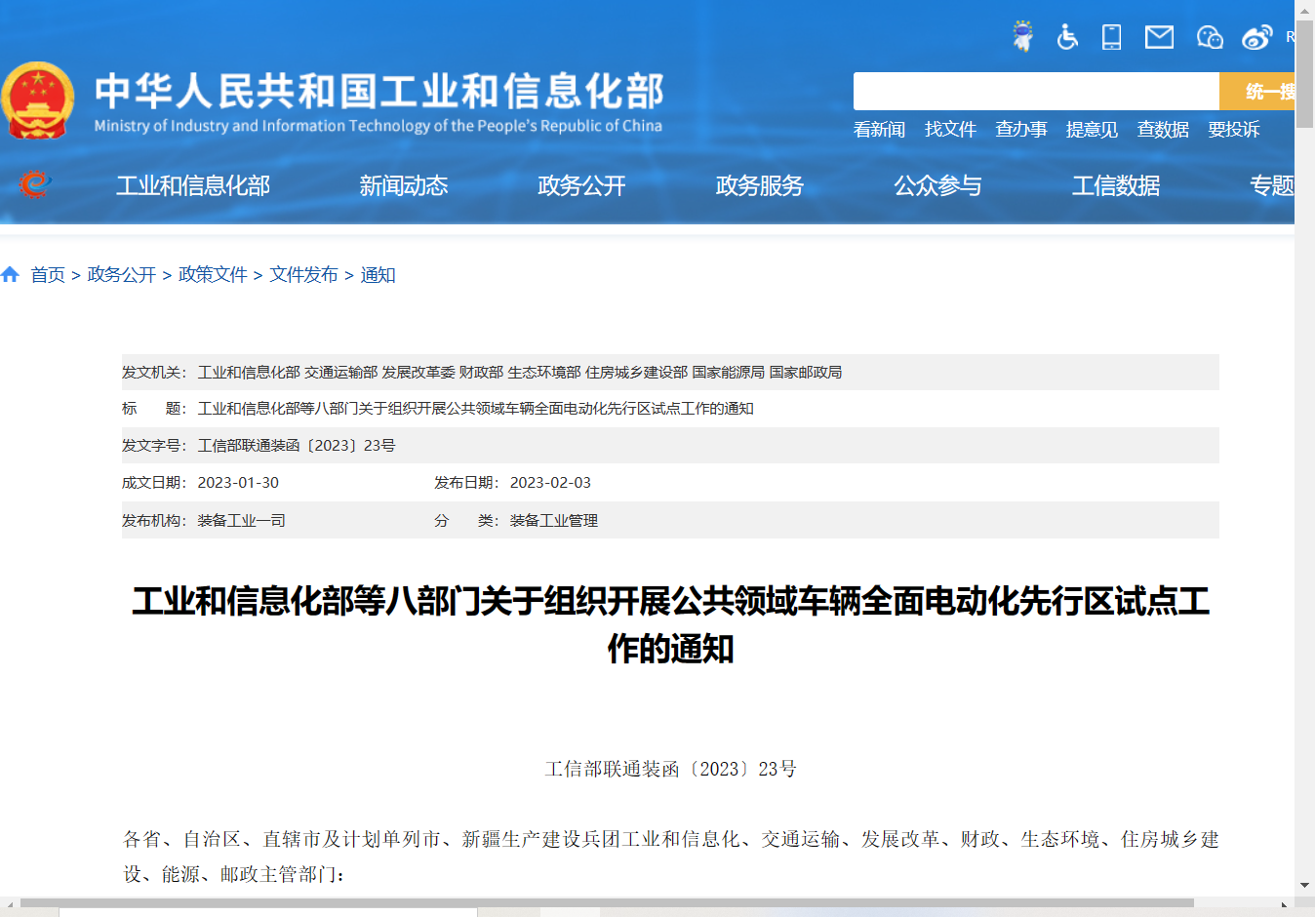The width and height of the screenshot is (1315, 917).
Task: Click the vertical scrollbar down arrow
Action: pos(1304,885)
